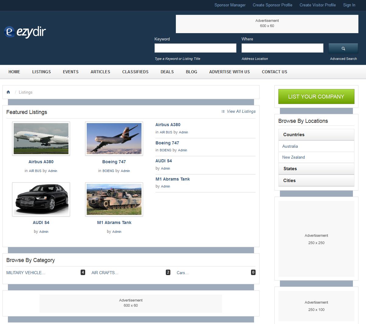Open MILITARY VEHICLE... category

pyautogui.click(x=26, y=273)
